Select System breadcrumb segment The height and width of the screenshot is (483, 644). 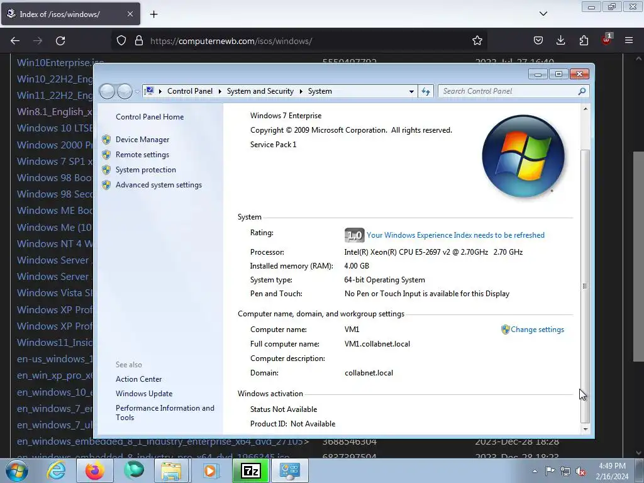tap(320, 91)
